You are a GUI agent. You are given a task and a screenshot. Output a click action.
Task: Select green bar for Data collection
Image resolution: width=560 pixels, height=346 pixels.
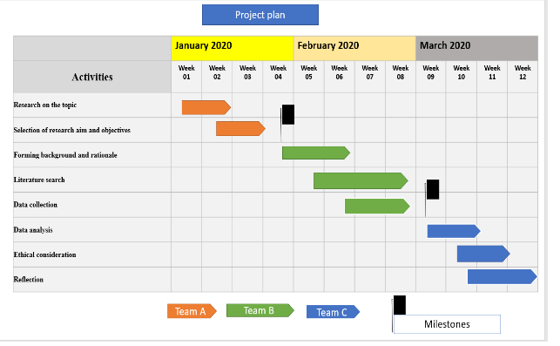tap(377, 207)
